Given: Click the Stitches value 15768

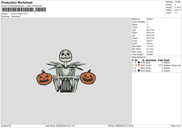Looking at the screenshot, I should coord(177,2).
